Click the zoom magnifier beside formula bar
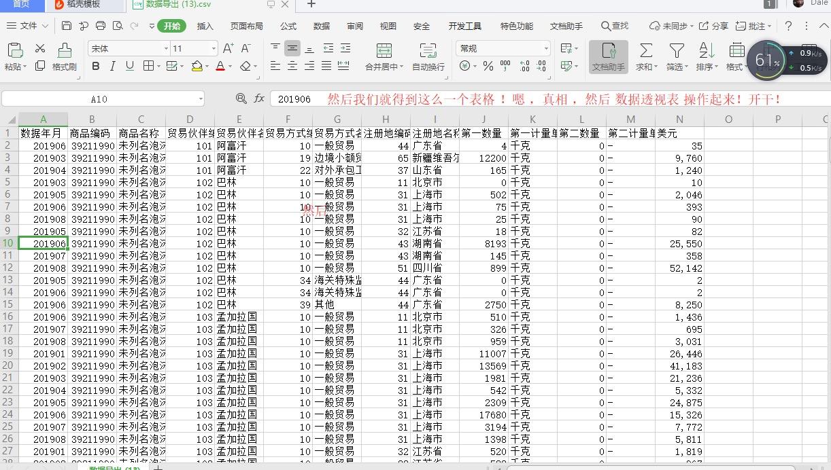 tap(241, 98)
